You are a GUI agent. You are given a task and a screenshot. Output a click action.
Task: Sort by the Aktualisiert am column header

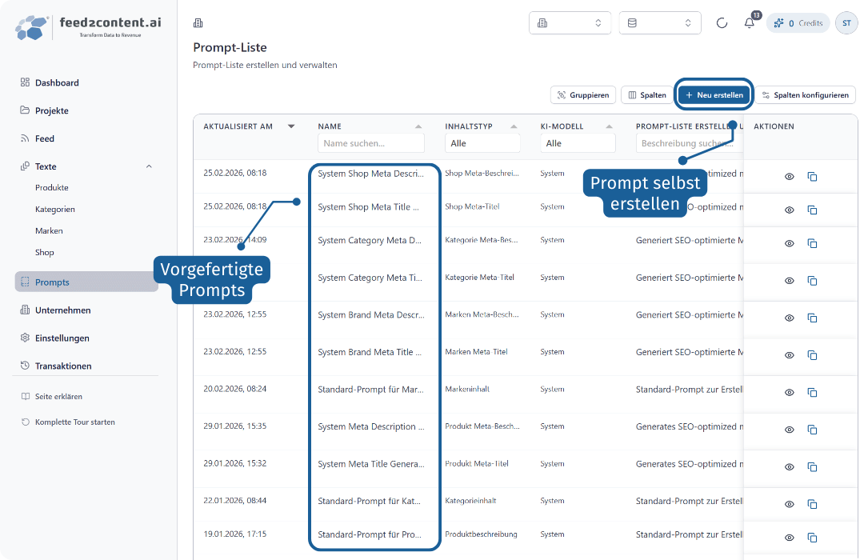(238, 126)
